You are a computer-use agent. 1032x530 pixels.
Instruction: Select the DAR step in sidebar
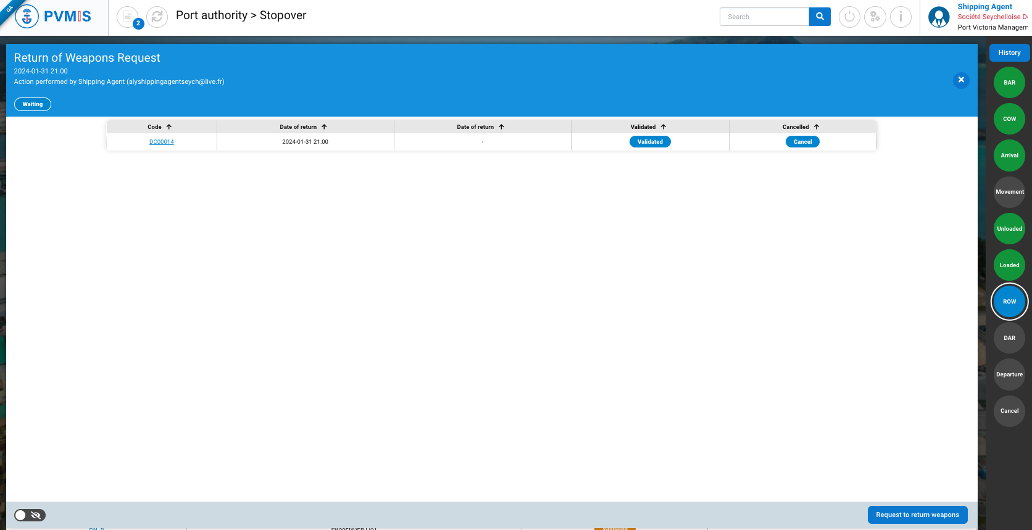pos(1009,338)
